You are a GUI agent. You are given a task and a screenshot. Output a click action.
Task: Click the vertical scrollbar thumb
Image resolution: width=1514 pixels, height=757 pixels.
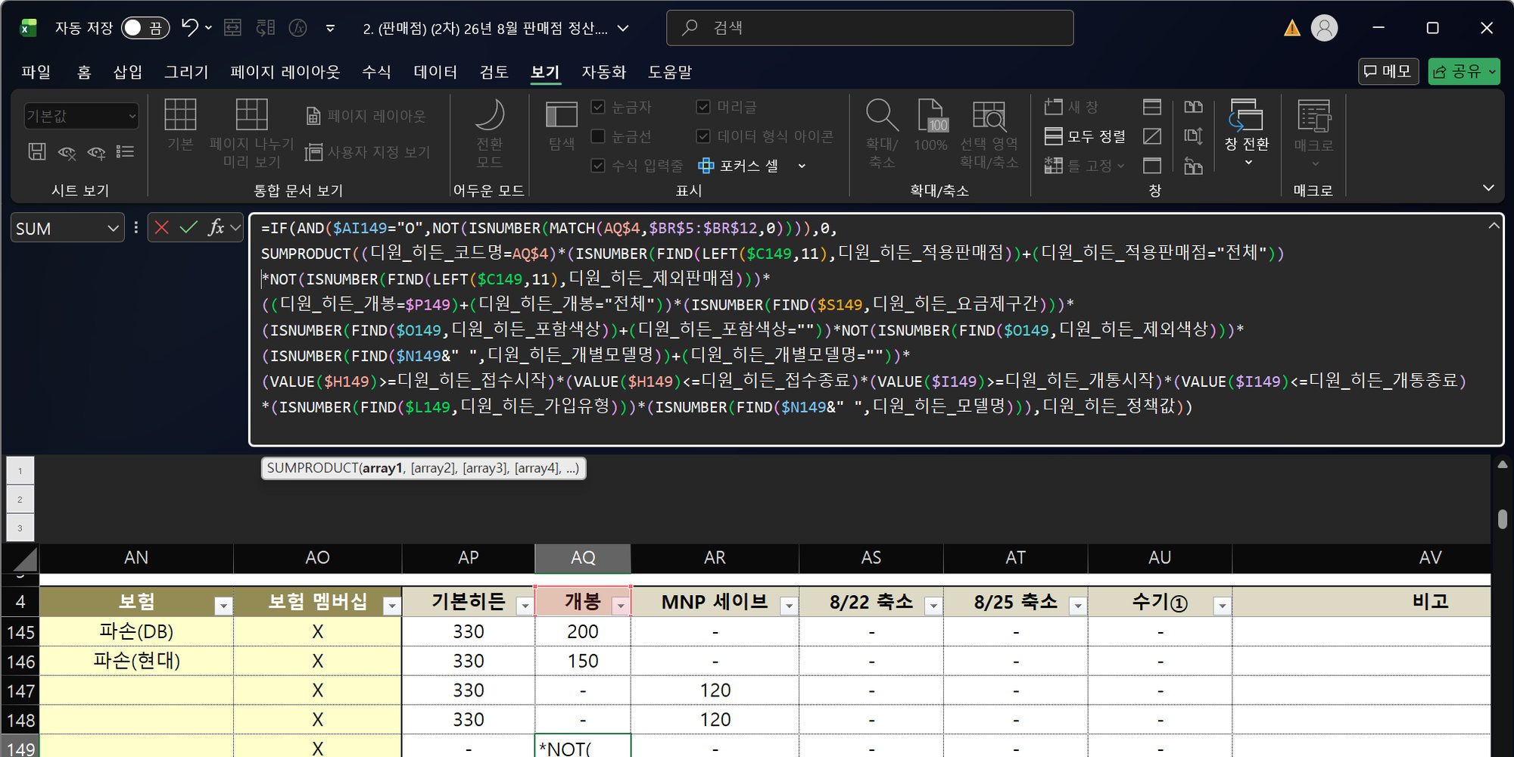[1502, 519]
